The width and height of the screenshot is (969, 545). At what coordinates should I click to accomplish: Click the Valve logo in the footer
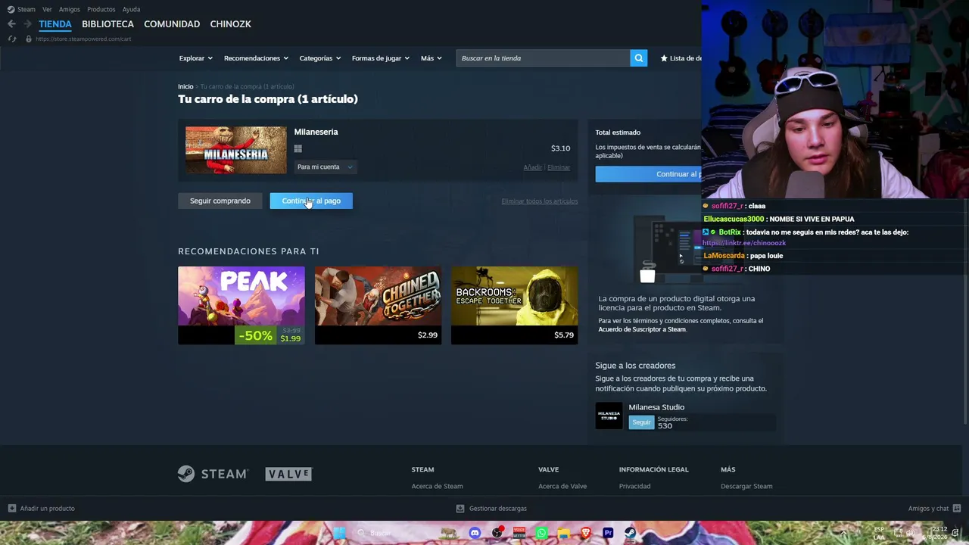[x=288, y=474]
